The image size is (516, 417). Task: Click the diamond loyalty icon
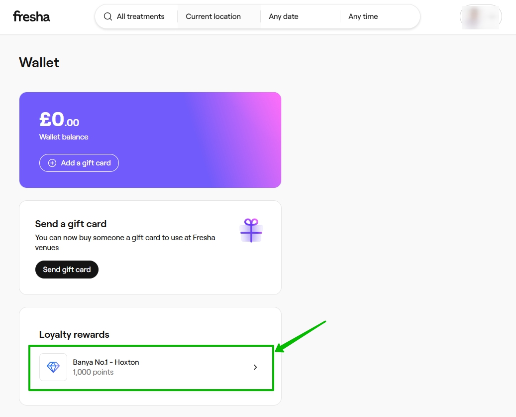coord(53,367)
